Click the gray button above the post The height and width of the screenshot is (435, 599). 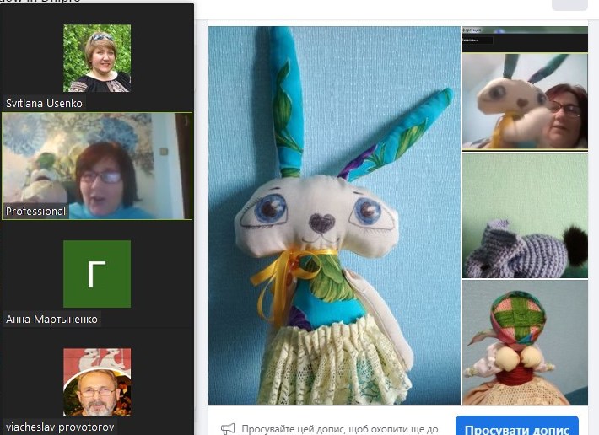point(569,4)
